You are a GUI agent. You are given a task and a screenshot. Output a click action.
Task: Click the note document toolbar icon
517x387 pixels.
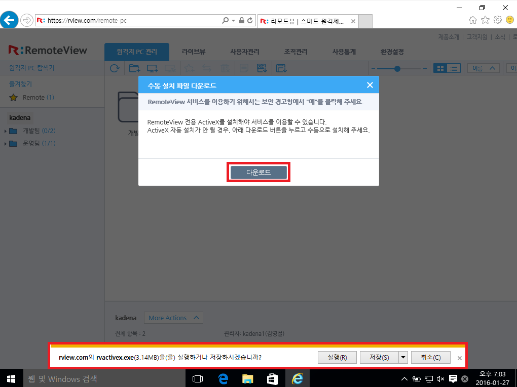point(244,68)
